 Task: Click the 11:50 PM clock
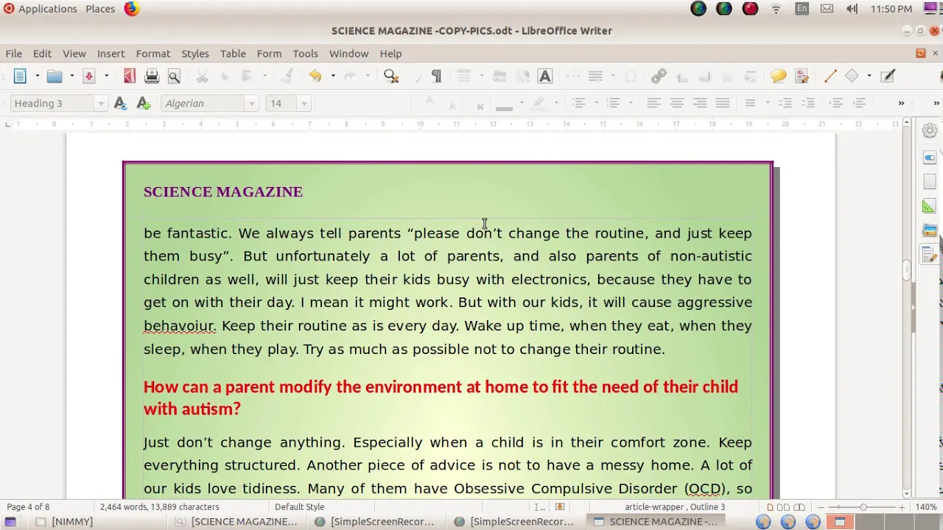tap(891, 9)
